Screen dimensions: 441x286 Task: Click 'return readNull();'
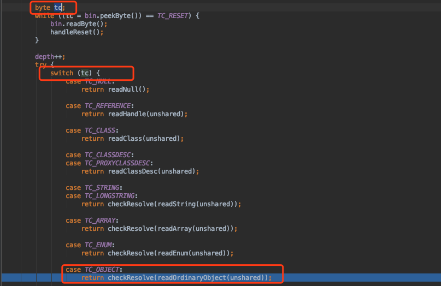(115, 90)
